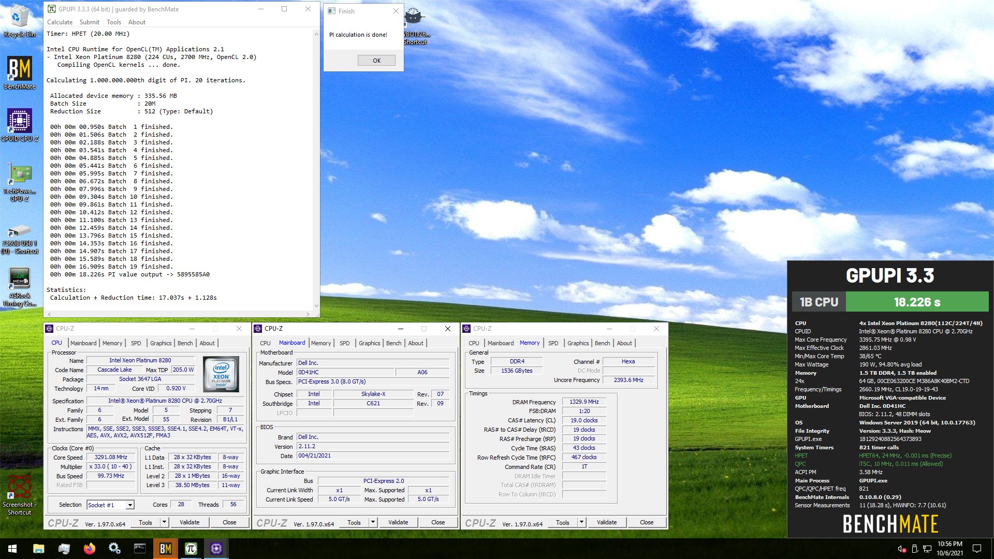Open the Tools menu in GPUPI
994x559 pixels.
tap(113, 22)
